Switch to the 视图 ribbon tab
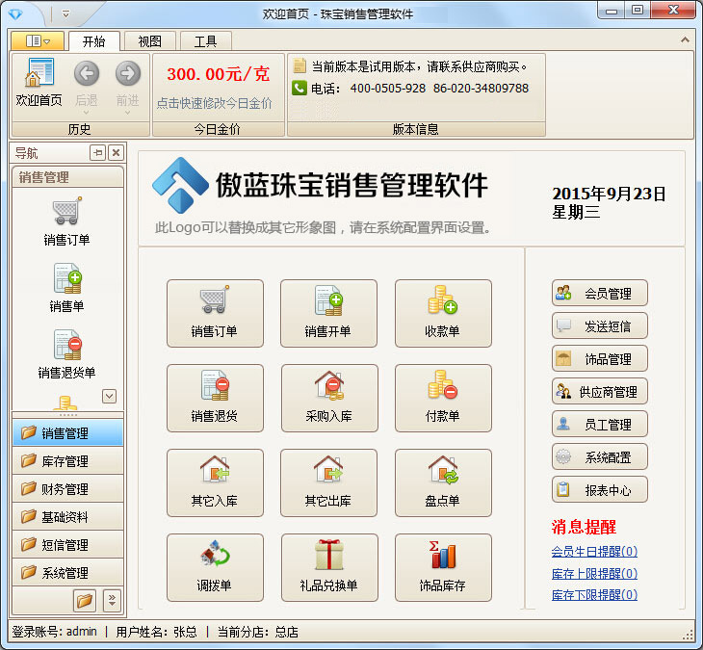The width and height of the screenshot is (703, 650). pyautogui.click(x=149, y=41)
